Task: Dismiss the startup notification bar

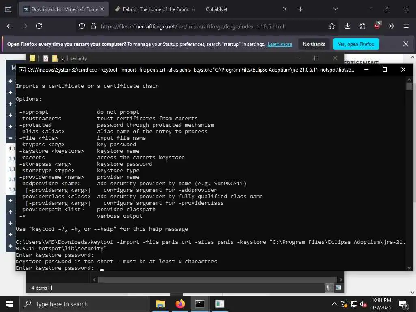Action: [406, 44]
